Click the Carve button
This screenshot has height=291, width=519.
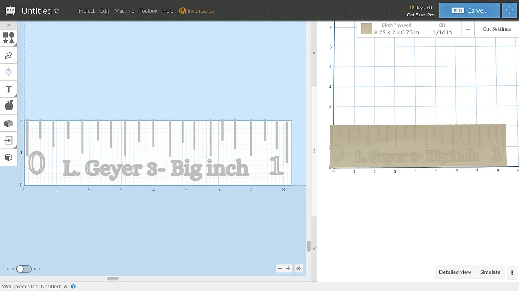(469, 11)
